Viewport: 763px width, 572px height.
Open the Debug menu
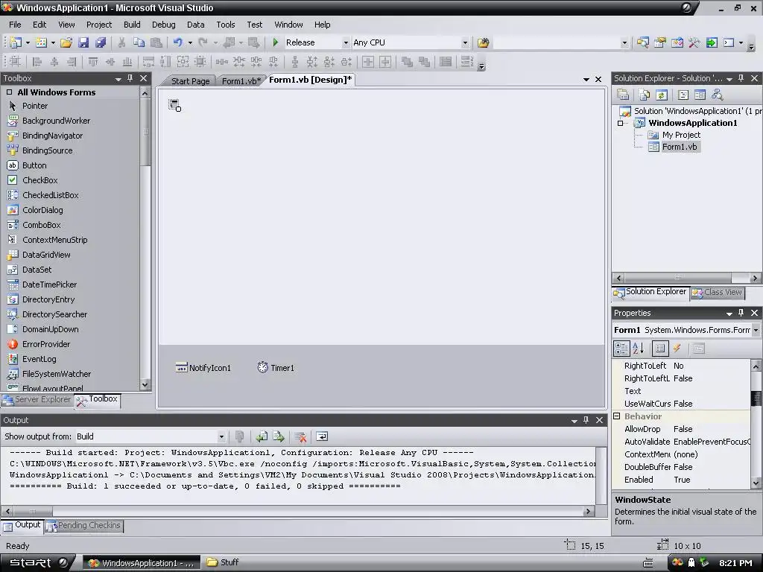[163, 25]
